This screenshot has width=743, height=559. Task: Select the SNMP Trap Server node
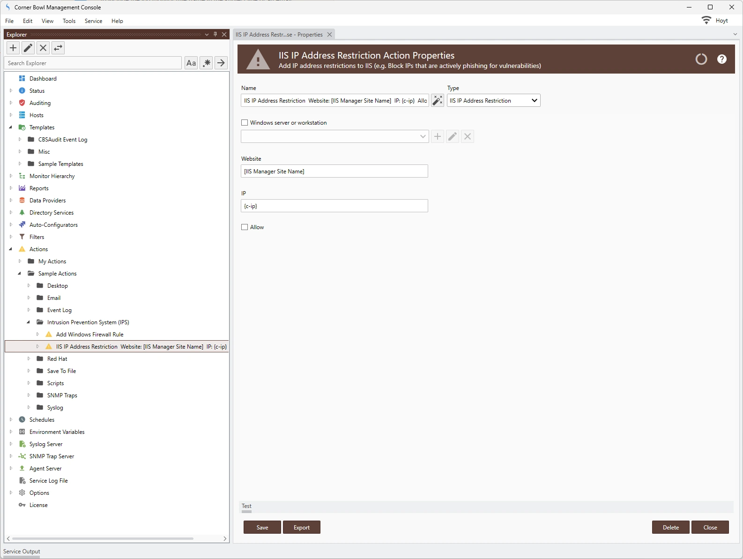point(52,456)
